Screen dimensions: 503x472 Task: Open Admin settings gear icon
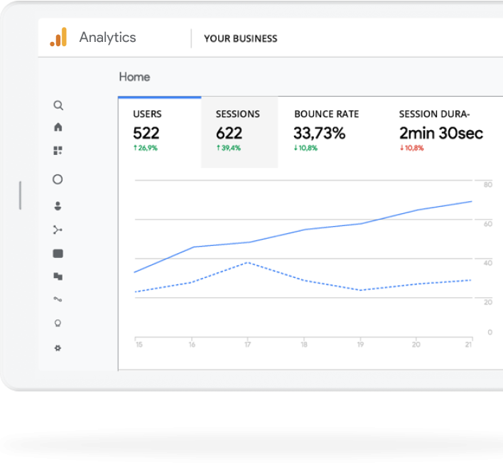pyautogui.click(x=58, y=348)
